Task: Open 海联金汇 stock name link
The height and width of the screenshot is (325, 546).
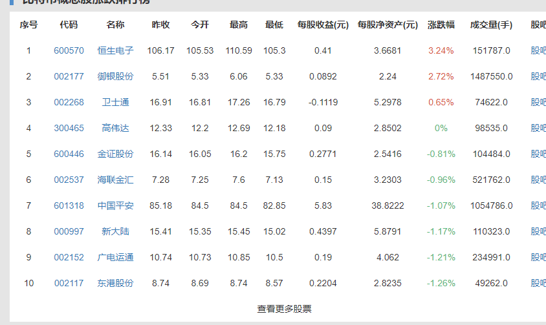Action: click(115, 180)
